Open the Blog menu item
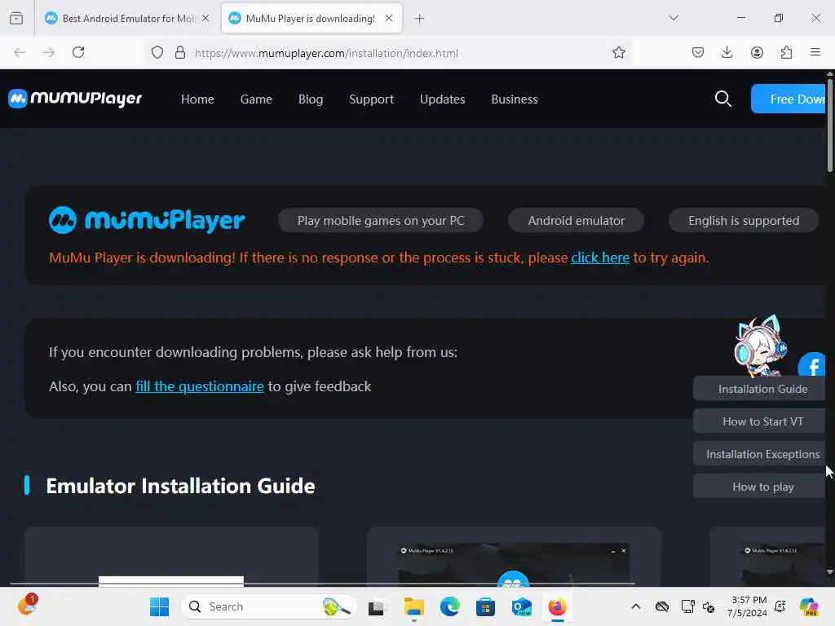The image size is (835, 626). coord(311,99)
